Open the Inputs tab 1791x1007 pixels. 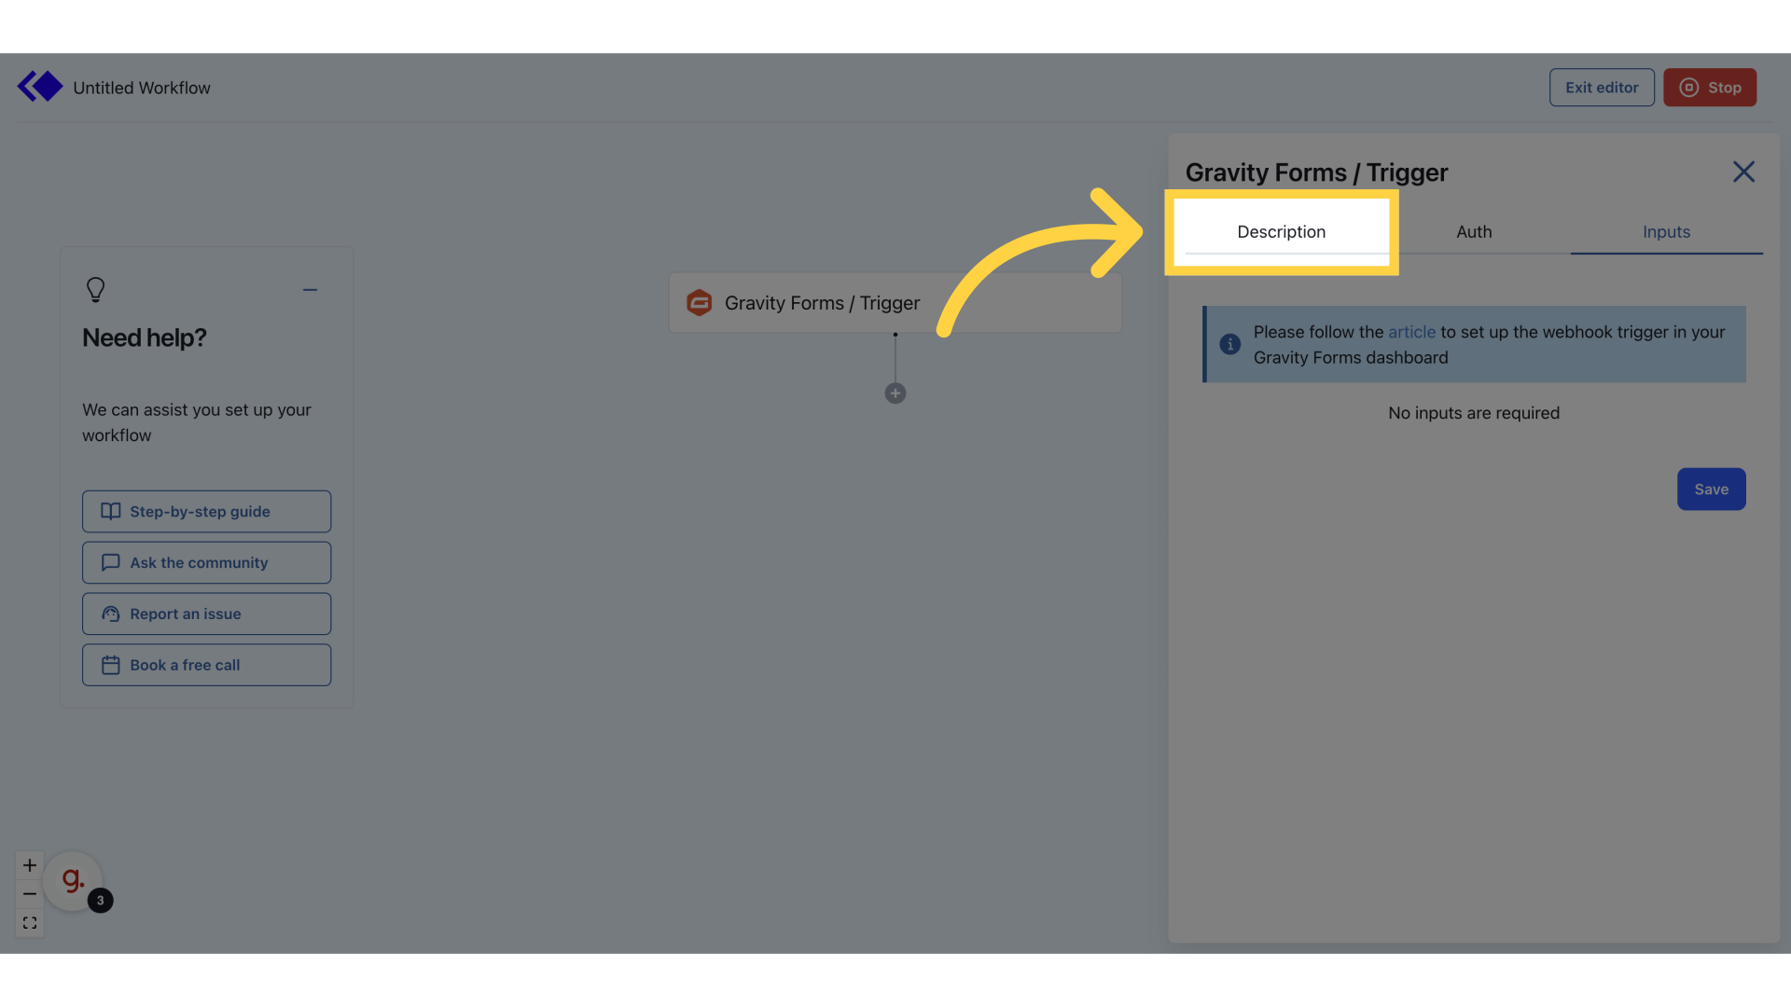(1666, 231)
